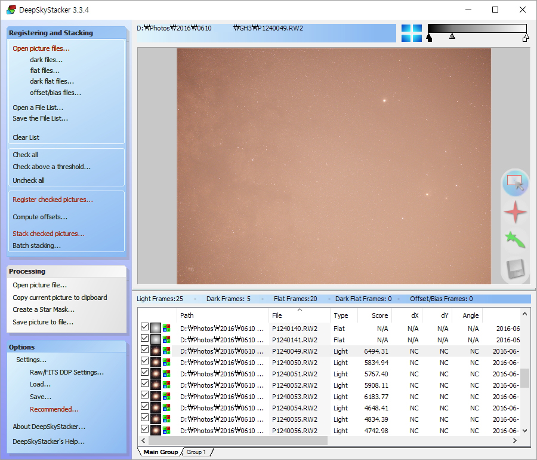The width and height of the screenshot is (537, 460).
Task: Select the comet editing mode icon
Action: coord(515,240)
